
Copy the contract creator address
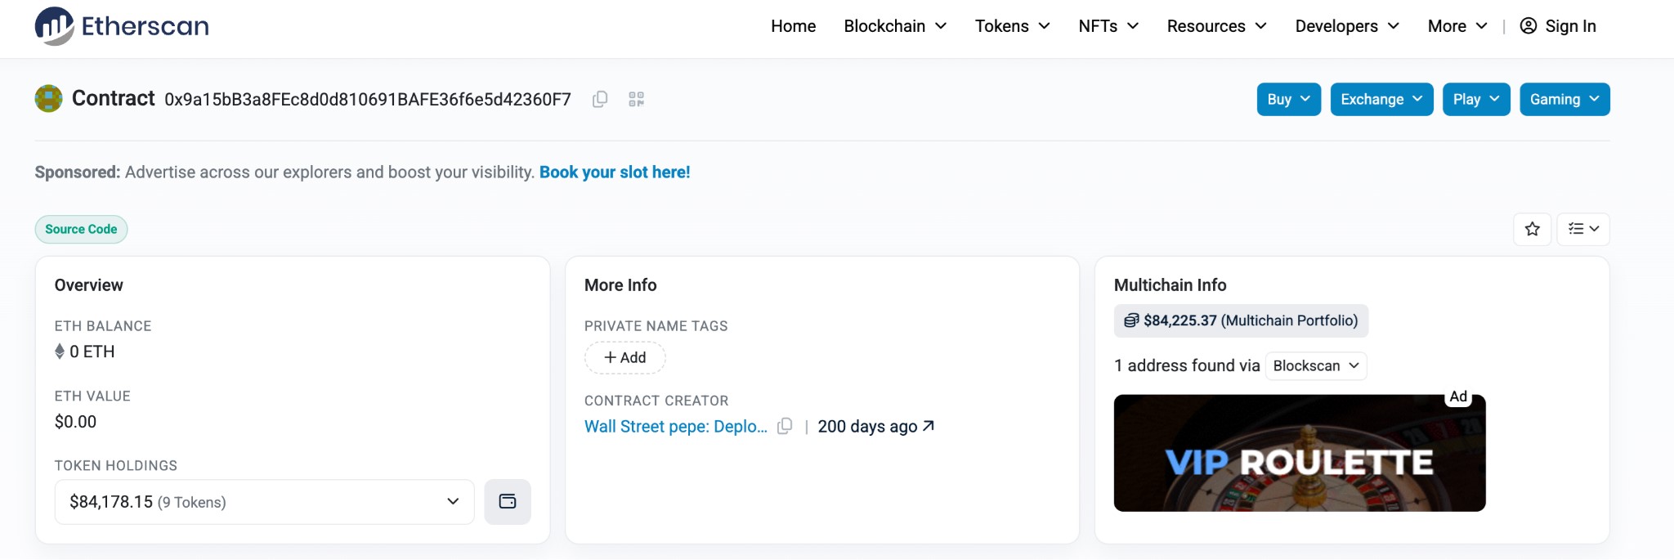tap(785, 426)
